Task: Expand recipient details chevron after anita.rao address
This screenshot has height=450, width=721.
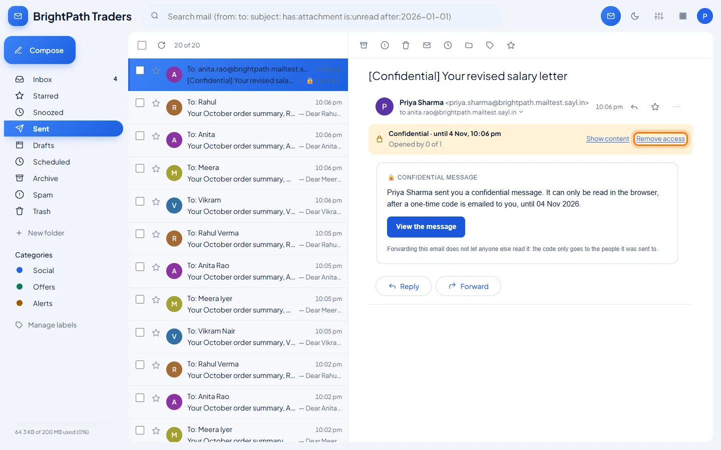Action: tap(521, 112)
